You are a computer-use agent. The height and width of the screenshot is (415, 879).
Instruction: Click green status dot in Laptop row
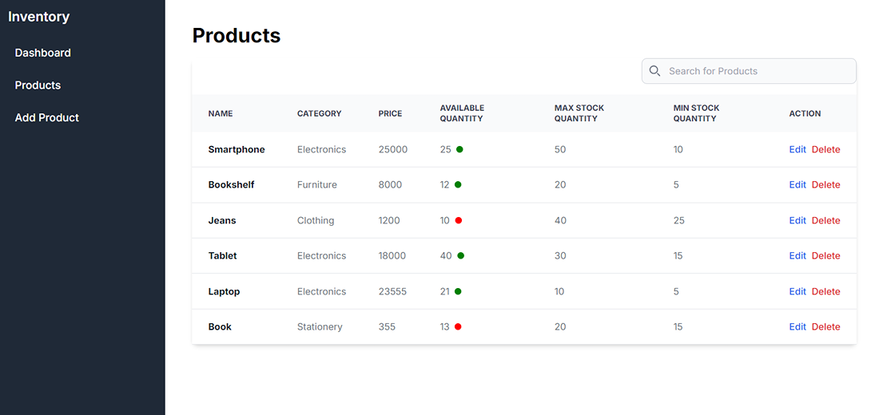click(458, 291)
